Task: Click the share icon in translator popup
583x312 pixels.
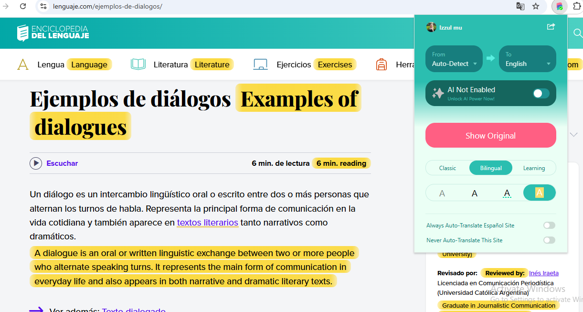Action: [x=551, y=27]
